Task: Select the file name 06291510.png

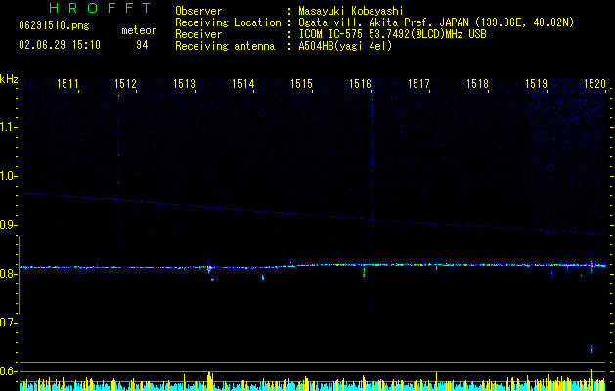Action: coord(54,25)
